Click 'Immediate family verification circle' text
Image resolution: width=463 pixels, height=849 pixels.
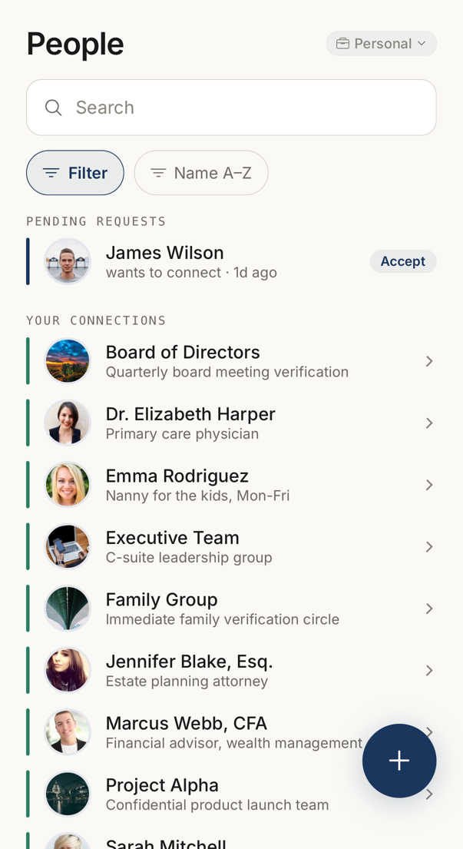coord(223,619)
